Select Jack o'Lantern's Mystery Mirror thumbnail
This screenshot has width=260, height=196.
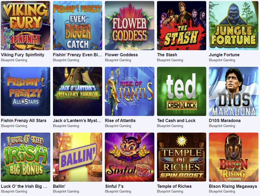click(x=78, y=91)
